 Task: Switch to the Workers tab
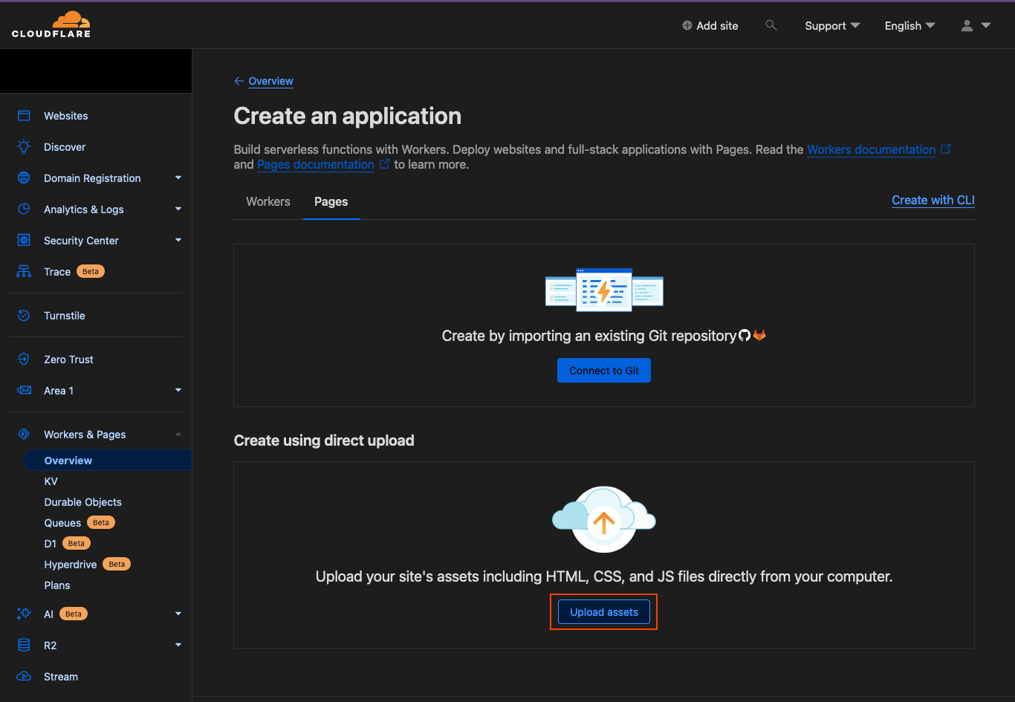click(268, 201)
